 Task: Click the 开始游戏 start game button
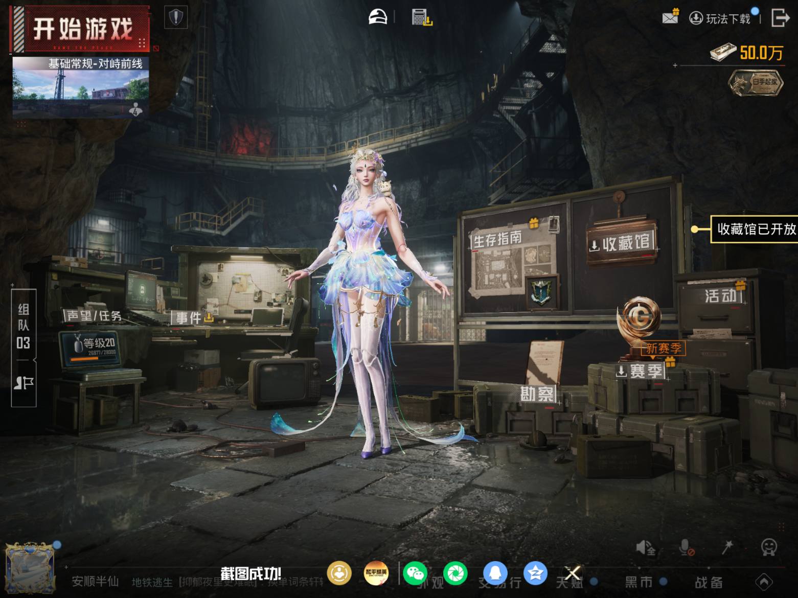click(x=80, y=29)
